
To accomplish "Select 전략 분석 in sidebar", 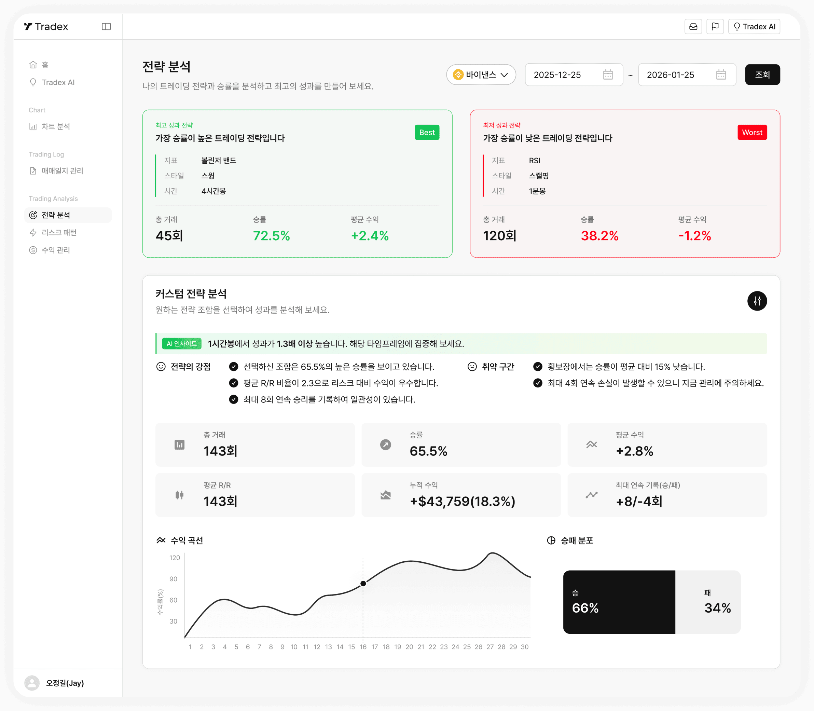I will (68, 215).
